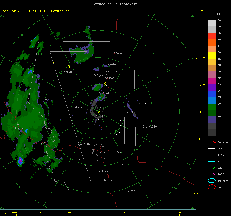Click the RockyMH label
Screen dimensions: 231x216
click(68, 72)
